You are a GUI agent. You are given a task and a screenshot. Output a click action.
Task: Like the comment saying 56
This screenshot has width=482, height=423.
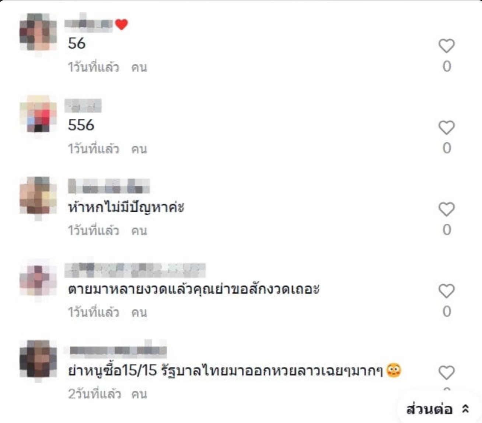[446, 46]
